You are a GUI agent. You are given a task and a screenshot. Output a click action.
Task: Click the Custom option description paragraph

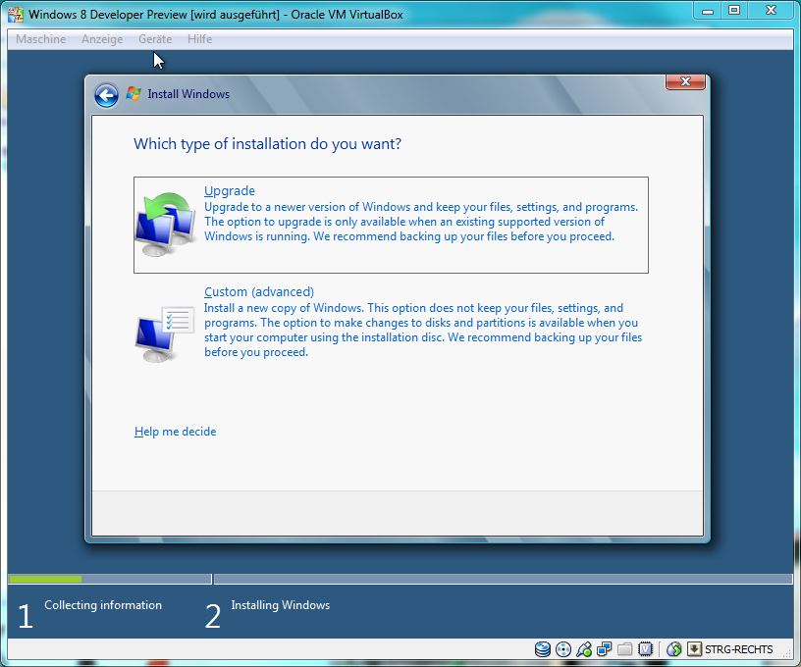coord(423,330)
